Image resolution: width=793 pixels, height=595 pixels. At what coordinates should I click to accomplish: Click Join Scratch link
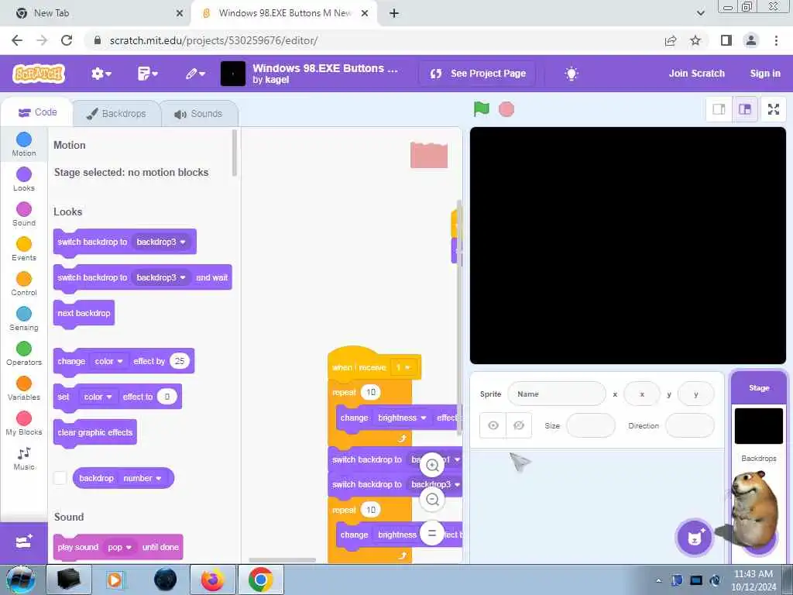point(696,74)
